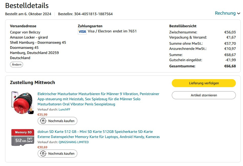Click the buy-again icon under the €35,99 item
This screenshot has height=166, width=243.
point(43,121)
